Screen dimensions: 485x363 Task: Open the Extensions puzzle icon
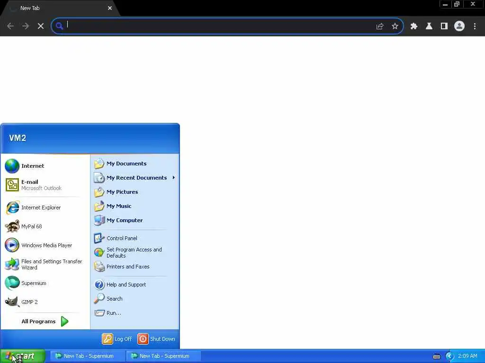(x=414, y=26)
